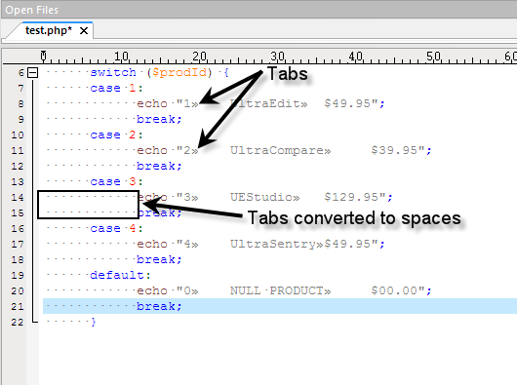Click line number 6 in gutter
This screenshot has height=385, width=517.
coord(21,73)
